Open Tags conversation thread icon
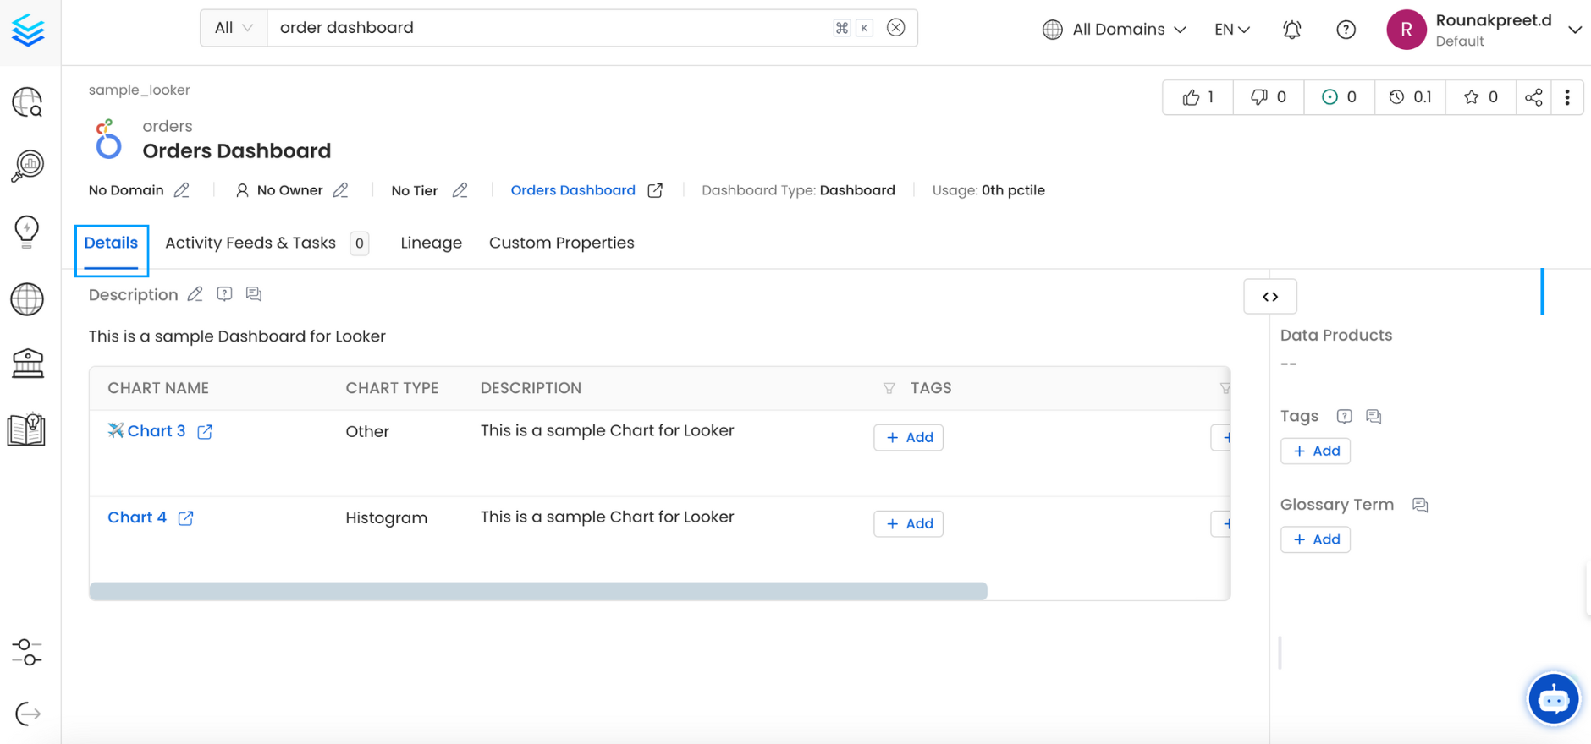This screenshot has height=744, width=1591. pyautogui.click(x=1374, y=416)
